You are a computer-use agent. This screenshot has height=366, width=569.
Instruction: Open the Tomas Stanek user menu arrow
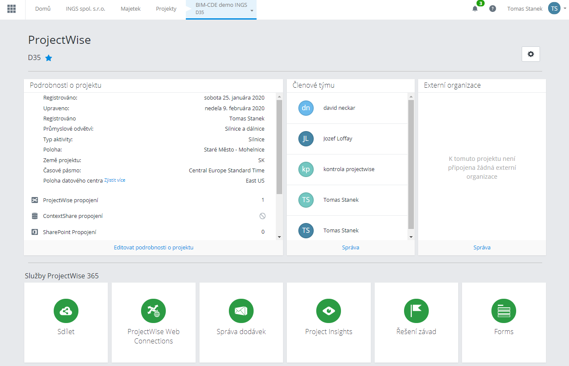(565, 8)
